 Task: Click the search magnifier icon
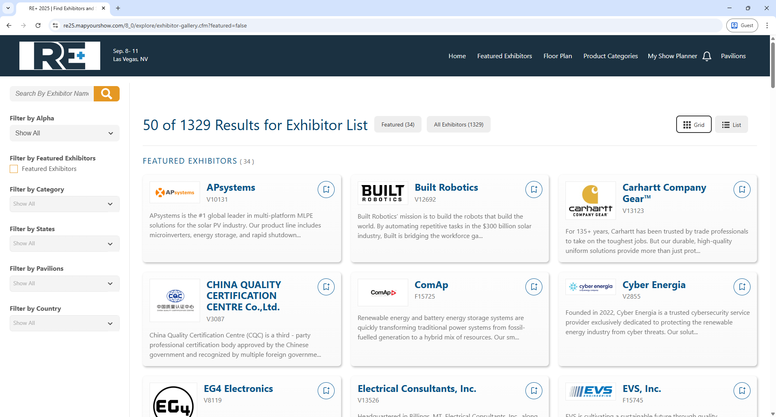click(106, 93)
